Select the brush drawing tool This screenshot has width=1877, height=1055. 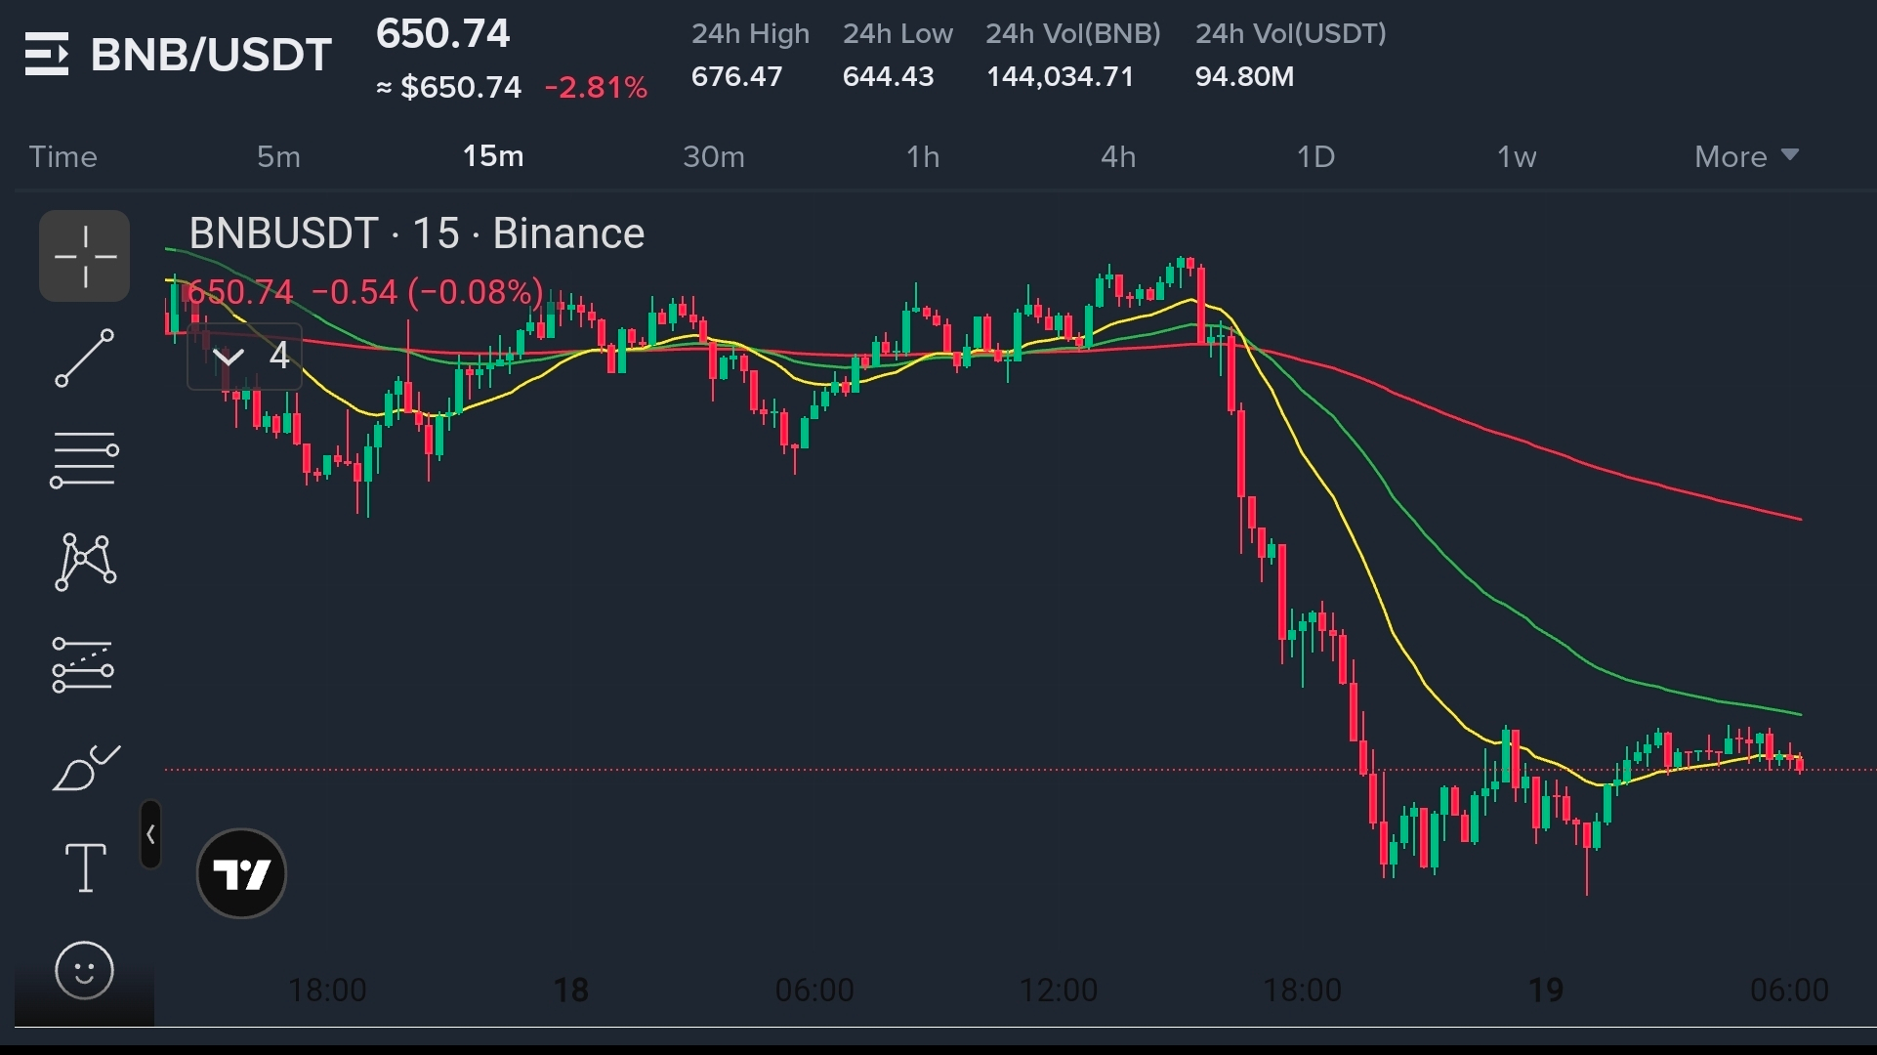pyautogui.click(x=85, y=767)
